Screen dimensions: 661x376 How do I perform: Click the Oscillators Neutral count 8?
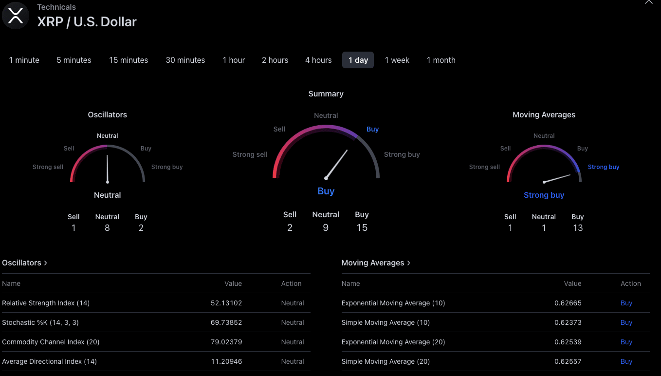coord(107,228)
